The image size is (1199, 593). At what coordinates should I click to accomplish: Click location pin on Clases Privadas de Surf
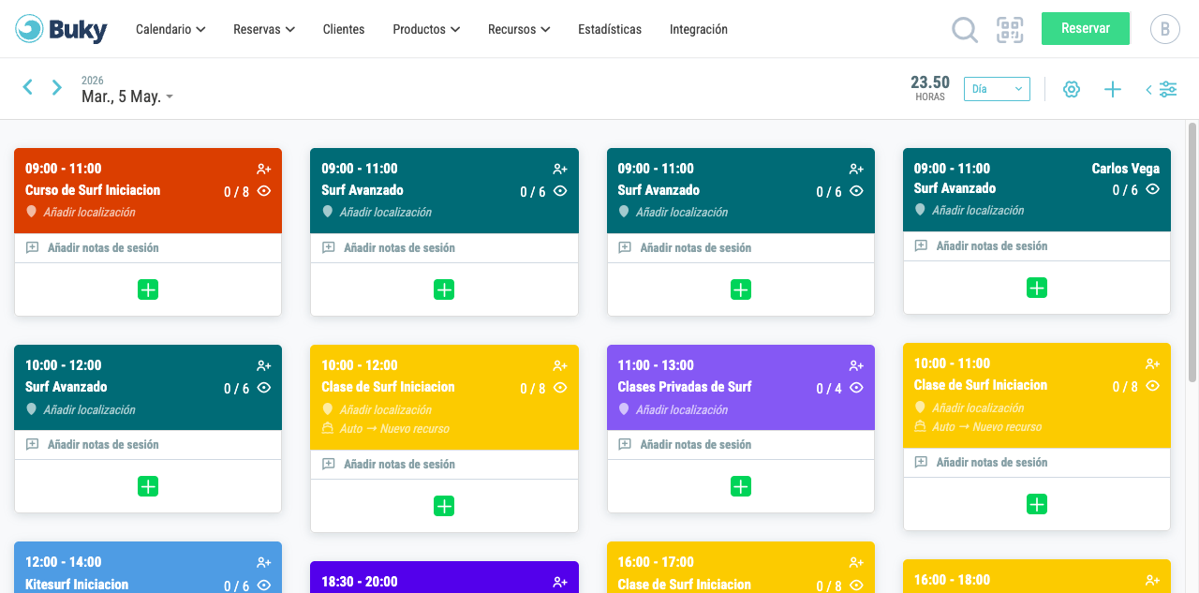pos(624,409)
